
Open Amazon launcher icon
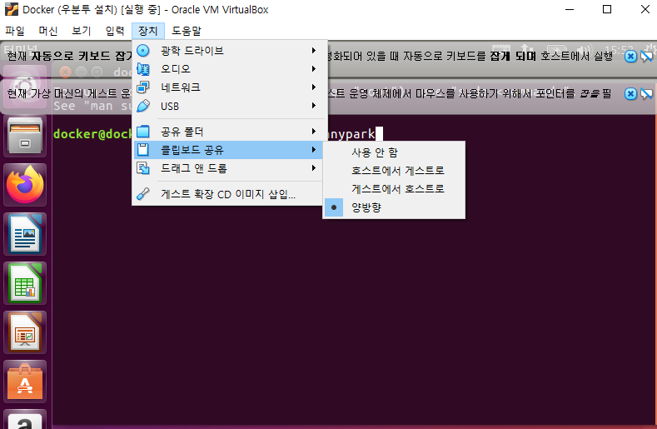tap(25, 419)
